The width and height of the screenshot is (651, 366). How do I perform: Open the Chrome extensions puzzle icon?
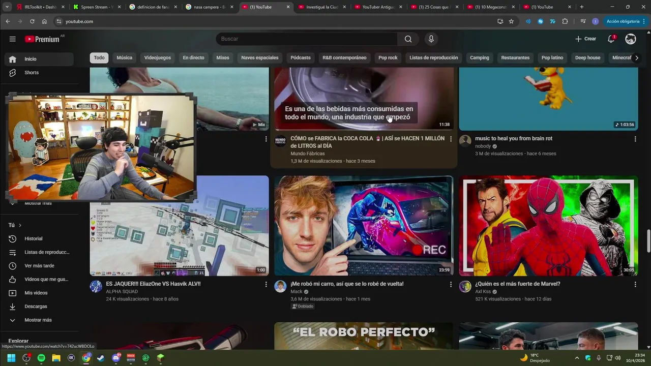[565, 21]
